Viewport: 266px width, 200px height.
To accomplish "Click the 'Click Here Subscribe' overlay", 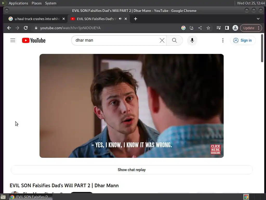I will point(215,149).
